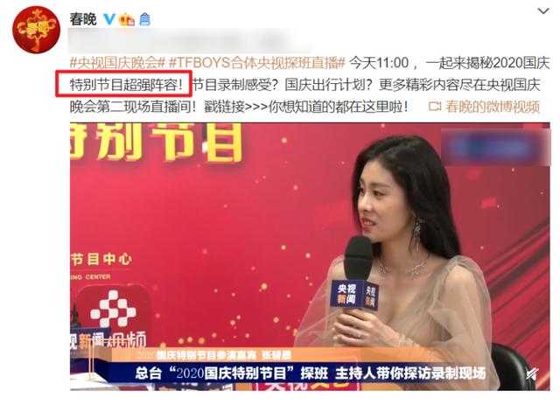The height and width of the screenshot is (405, 560).
Task: Toggle video sound with mute icon
Action: coord(532,374)
